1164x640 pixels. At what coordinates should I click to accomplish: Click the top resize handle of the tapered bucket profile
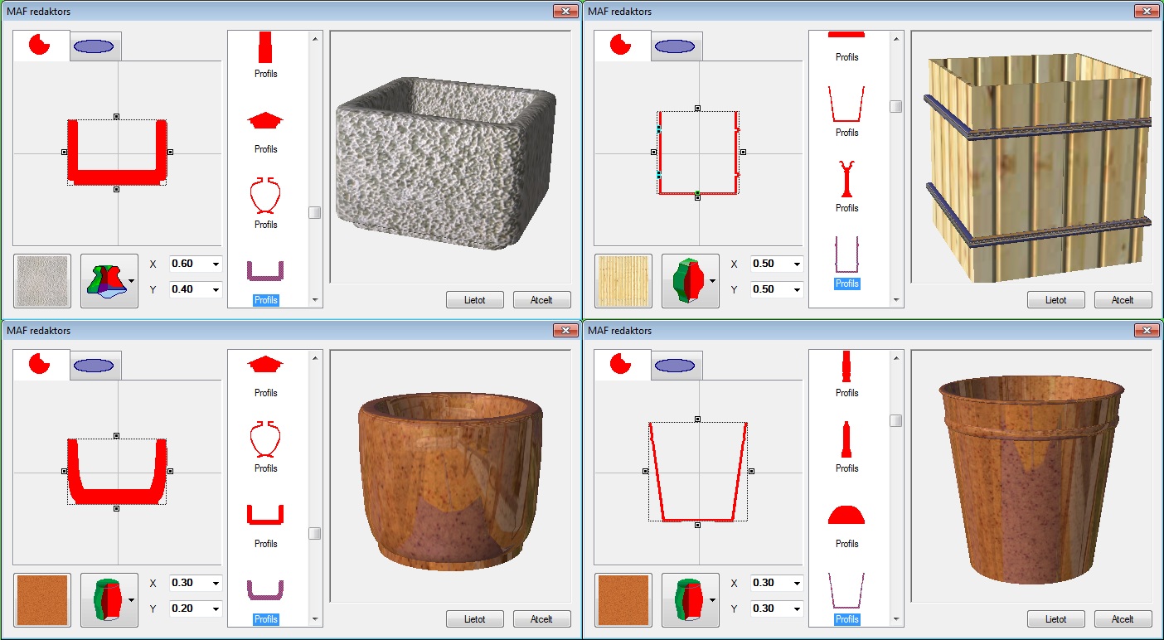(x=697, y=419)
